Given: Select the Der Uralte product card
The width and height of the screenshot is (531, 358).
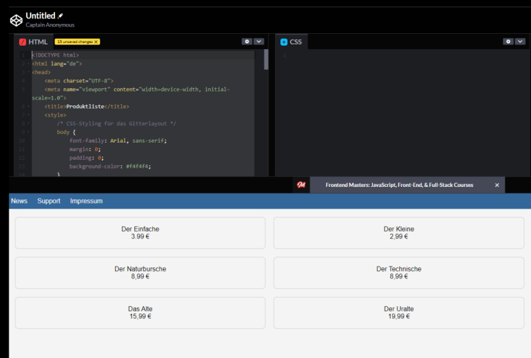Looking at the screenshot, I should (x=399, y=313).
